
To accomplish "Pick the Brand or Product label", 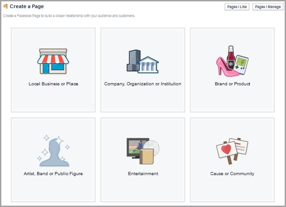I will (232, 84).
